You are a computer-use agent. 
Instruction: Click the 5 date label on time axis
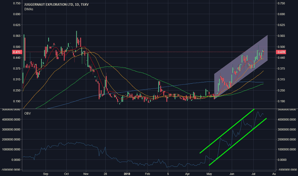point(168,174)
